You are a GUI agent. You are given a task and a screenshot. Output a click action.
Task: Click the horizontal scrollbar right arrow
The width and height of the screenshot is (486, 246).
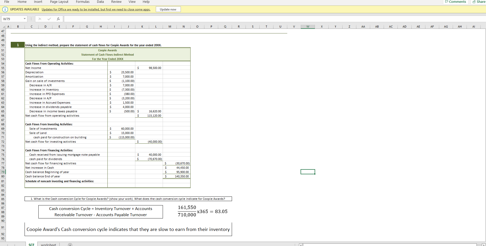point(483,245)
